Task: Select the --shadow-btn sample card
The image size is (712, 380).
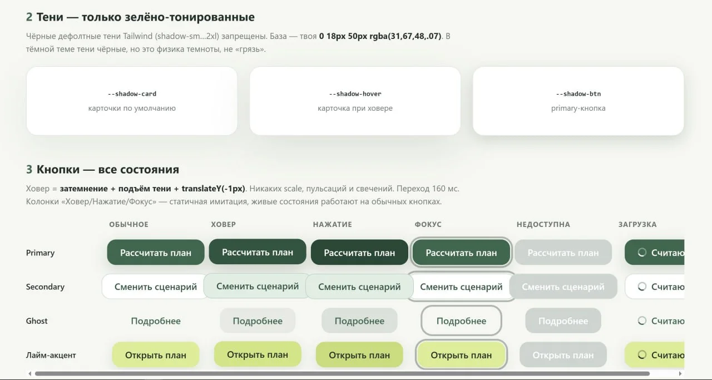Action: point(578,101)
